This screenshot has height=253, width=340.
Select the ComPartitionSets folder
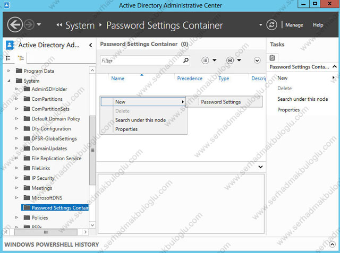(46, 109)
